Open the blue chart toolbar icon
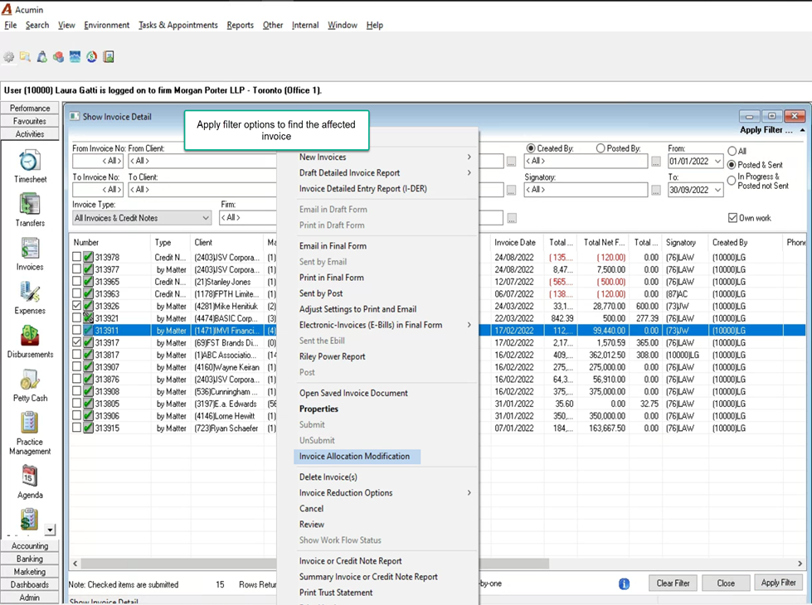 tap(75, 57)
